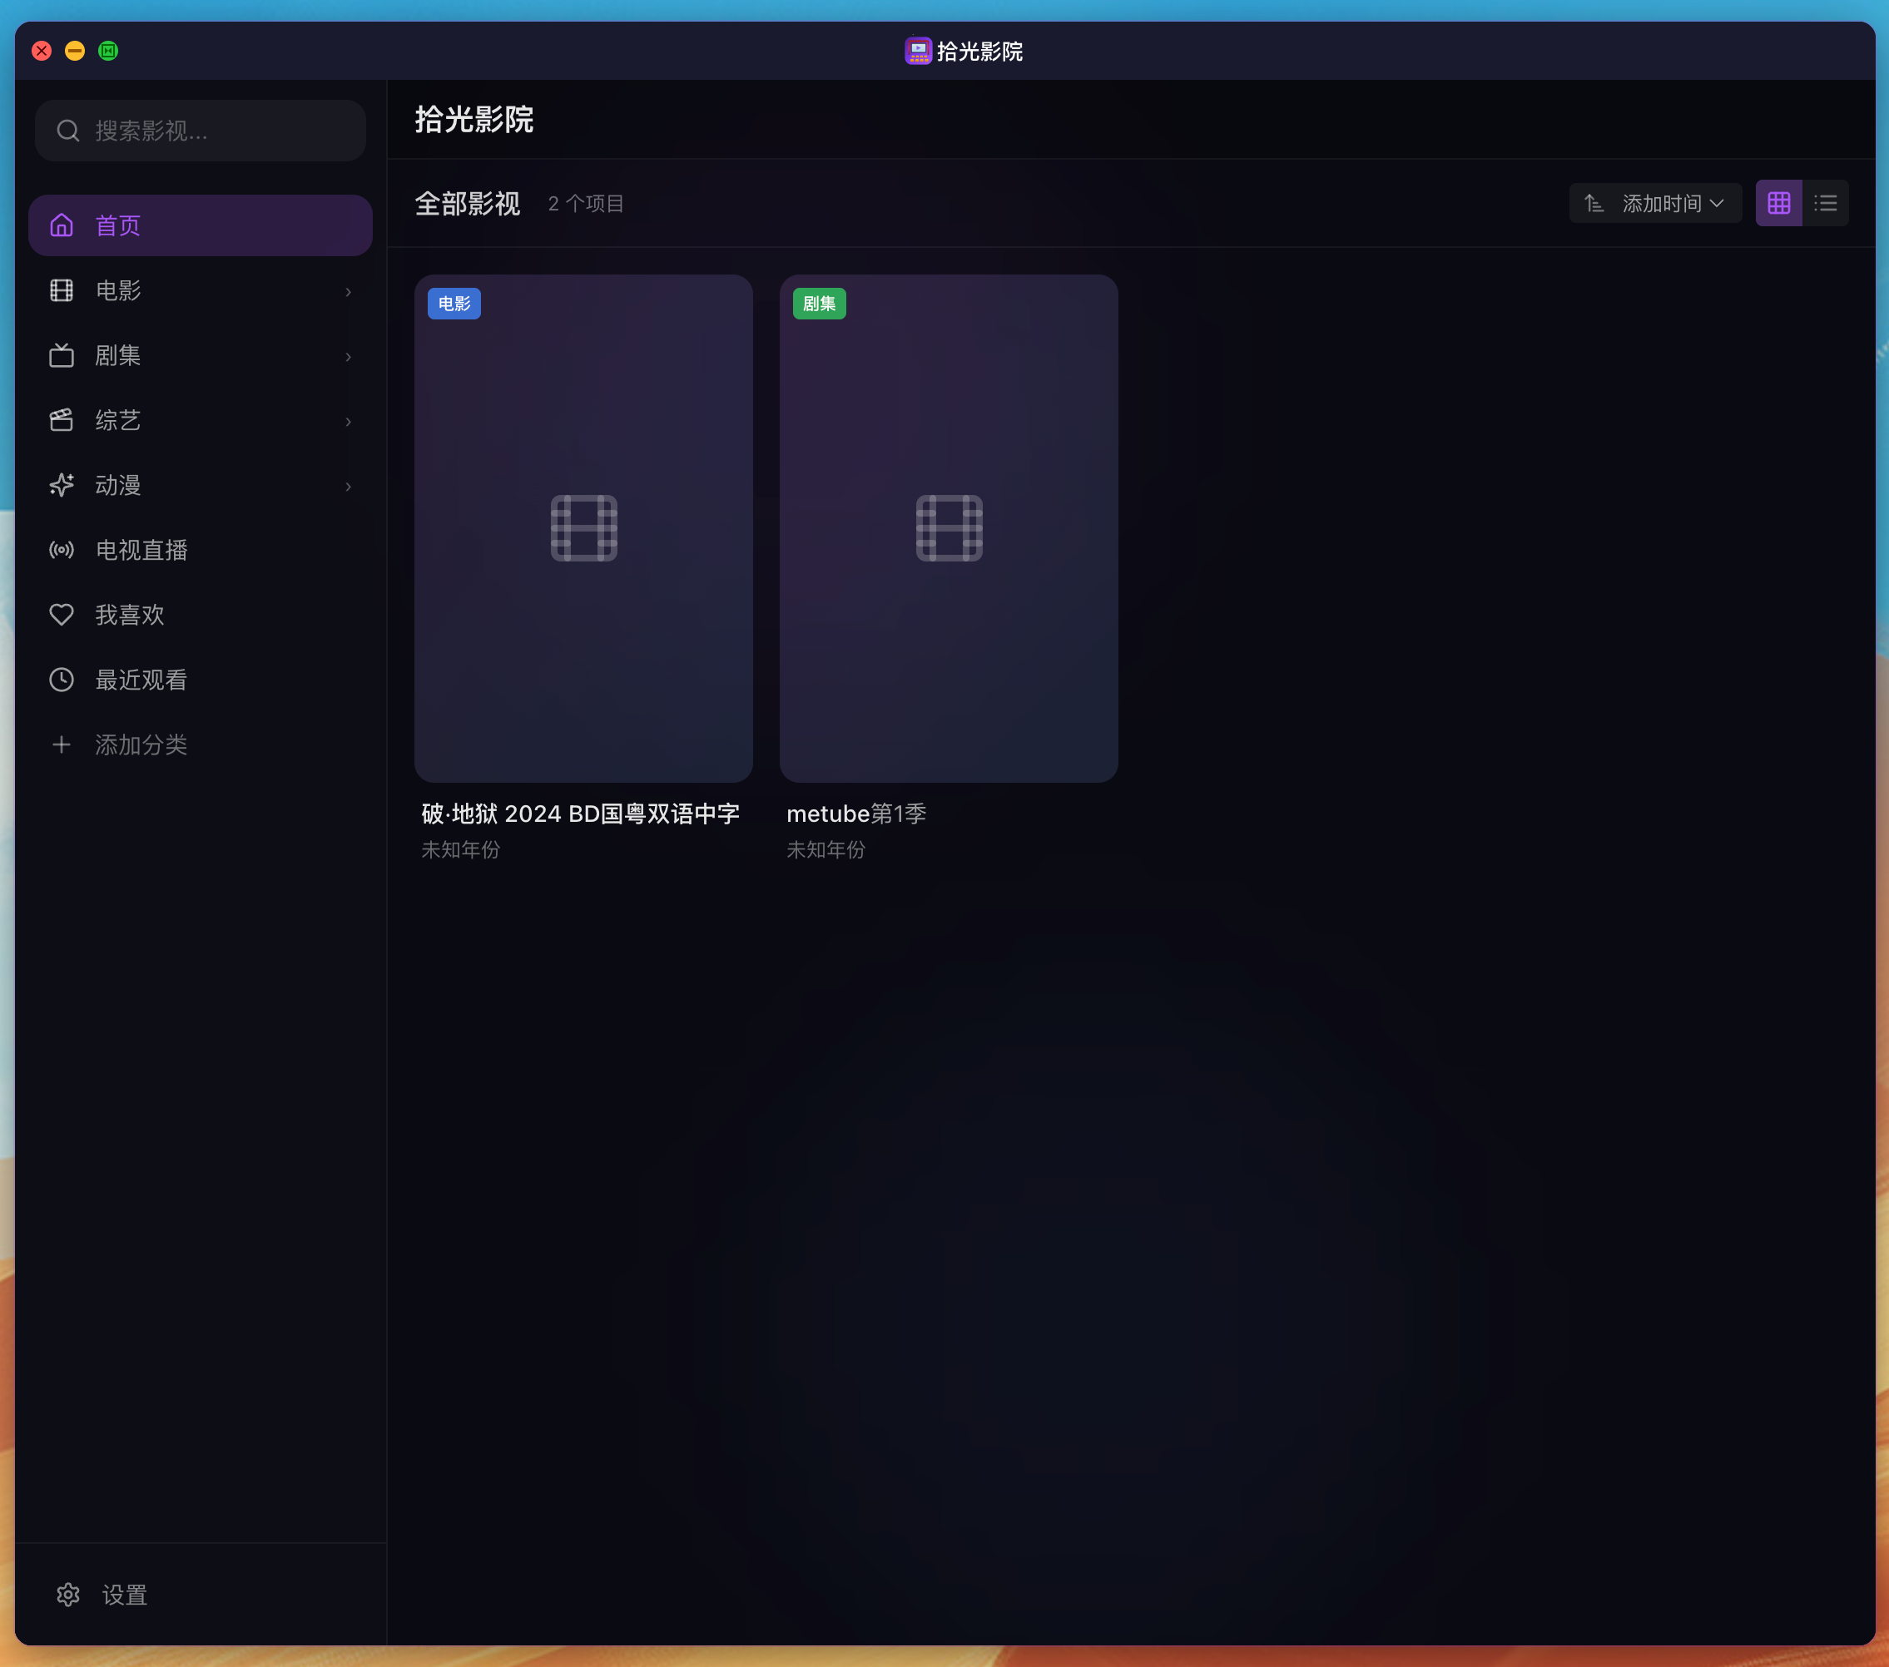Click 添加分类 to add a category
Viewport: 1889px width, 1667px height.
(x=141, y=744)
